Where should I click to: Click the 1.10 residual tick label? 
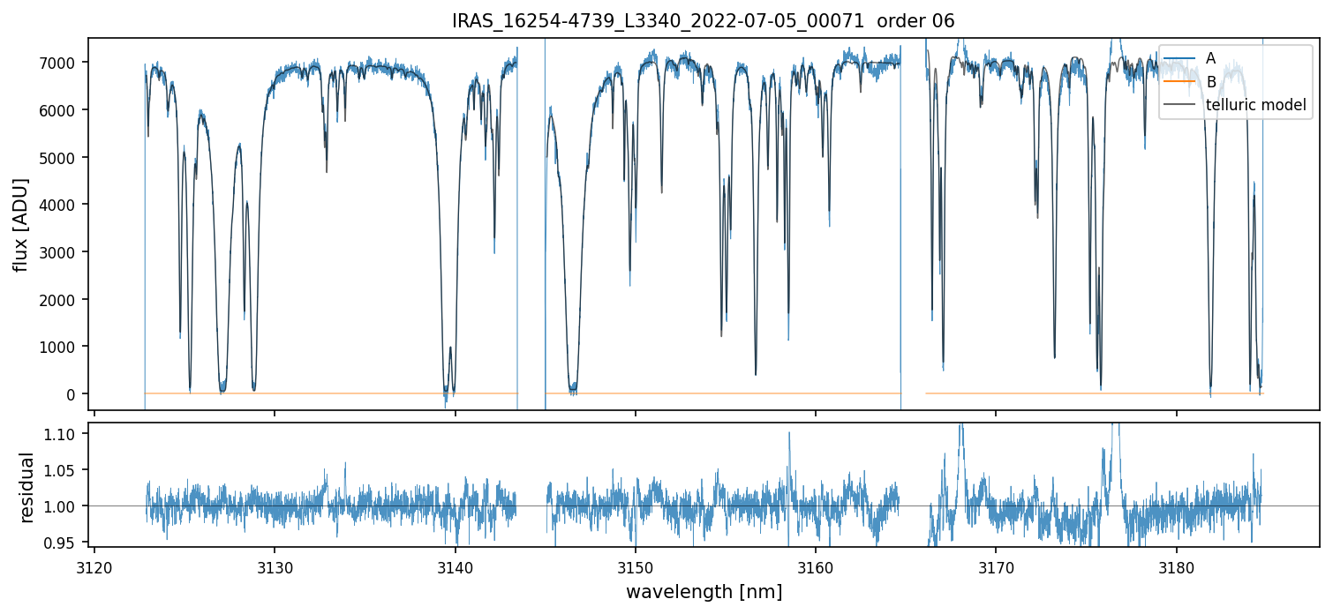(65, 434)
